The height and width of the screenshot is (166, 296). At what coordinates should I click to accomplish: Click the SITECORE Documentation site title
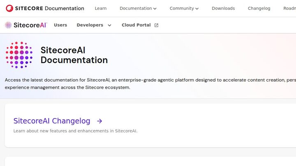pyautogui.click(x=49, y=8)
